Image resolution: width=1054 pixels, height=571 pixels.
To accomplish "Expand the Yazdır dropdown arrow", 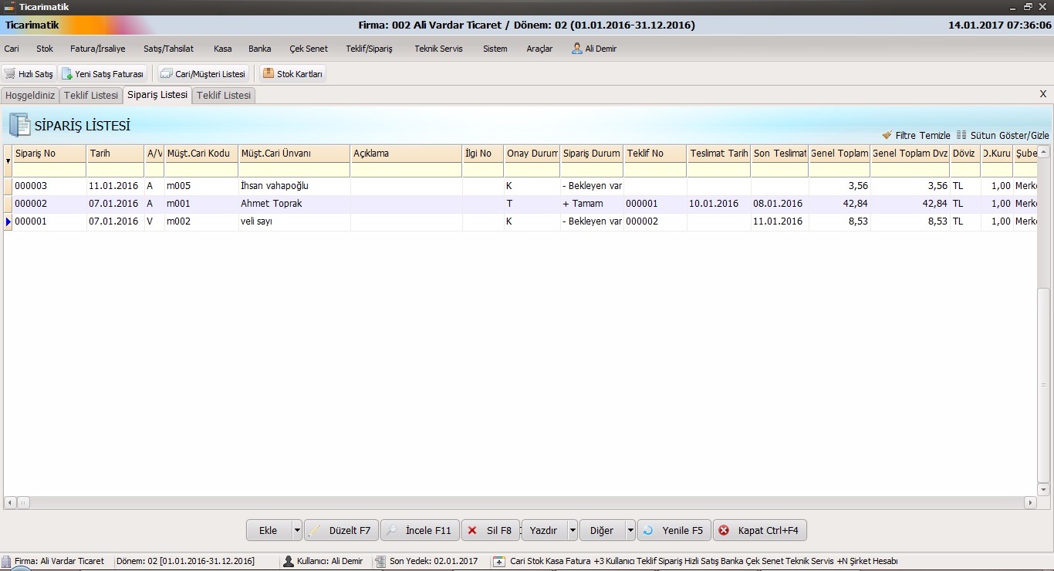I will [x=573, y=531].
